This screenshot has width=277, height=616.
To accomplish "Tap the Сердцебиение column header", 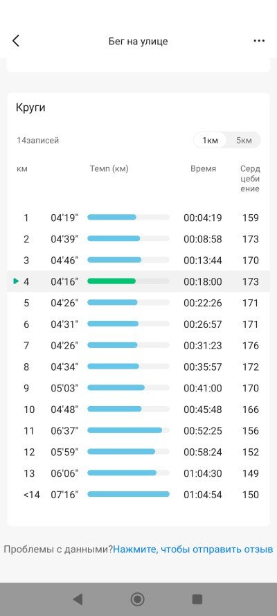I will pos(250,179).
